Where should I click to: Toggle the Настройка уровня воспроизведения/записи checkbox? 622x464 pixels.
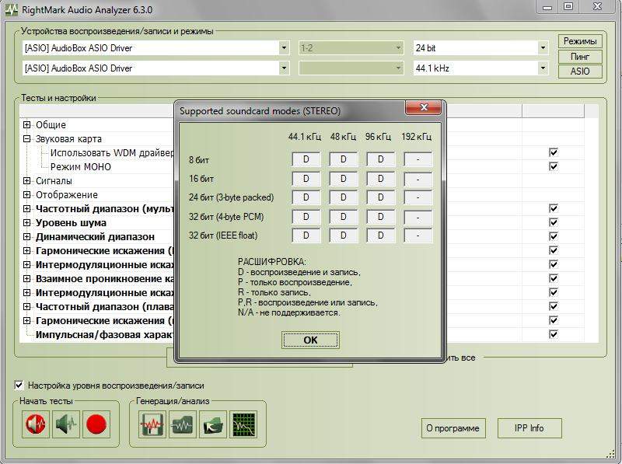19,385
